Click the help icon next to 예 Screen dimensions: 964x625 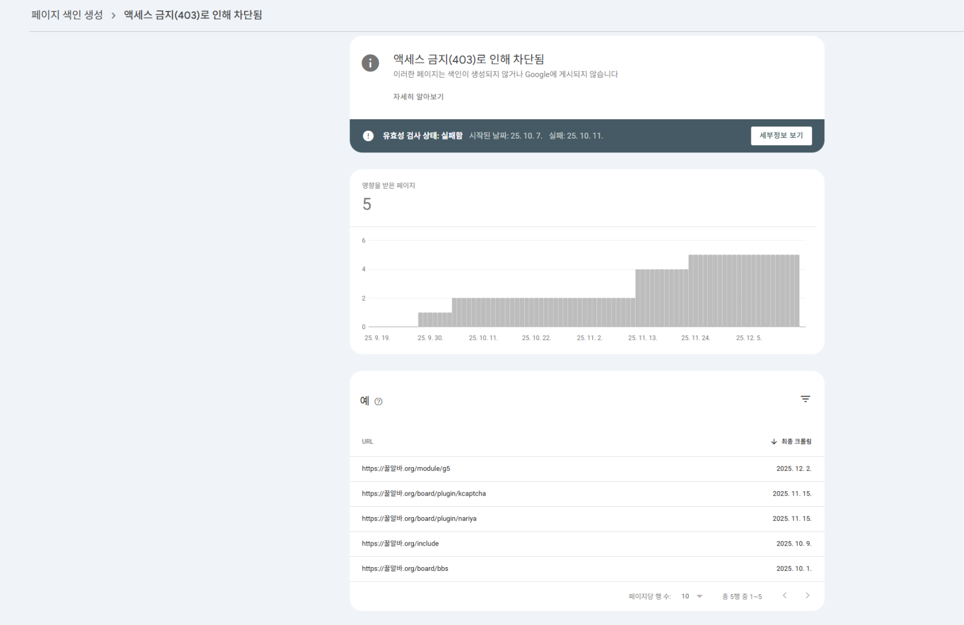[378, 401]
